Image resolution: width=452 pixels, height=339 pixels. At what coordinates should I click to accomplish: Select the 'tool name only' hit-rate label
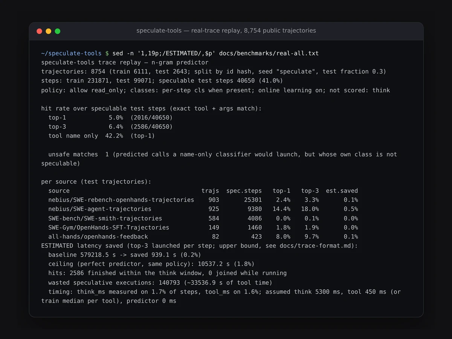(x=73, y=136)
